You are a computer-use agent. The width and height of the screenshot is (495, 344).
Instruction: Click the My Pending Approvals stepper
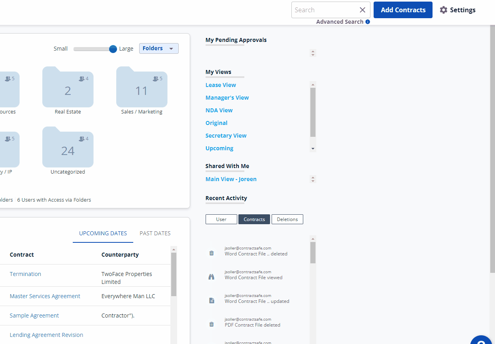pos(313,53)
